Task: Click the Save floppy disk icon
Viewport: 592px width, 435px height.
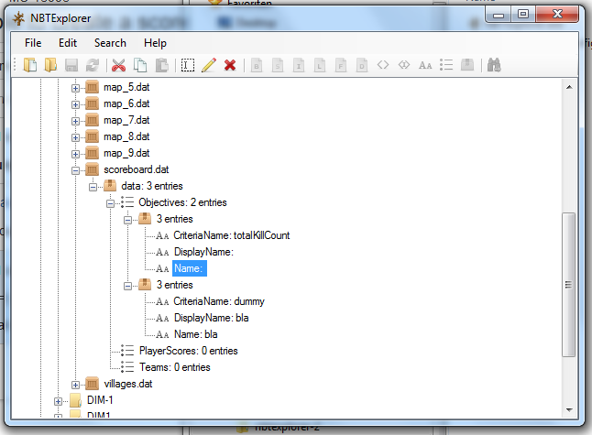Action: tap(71, 65)
